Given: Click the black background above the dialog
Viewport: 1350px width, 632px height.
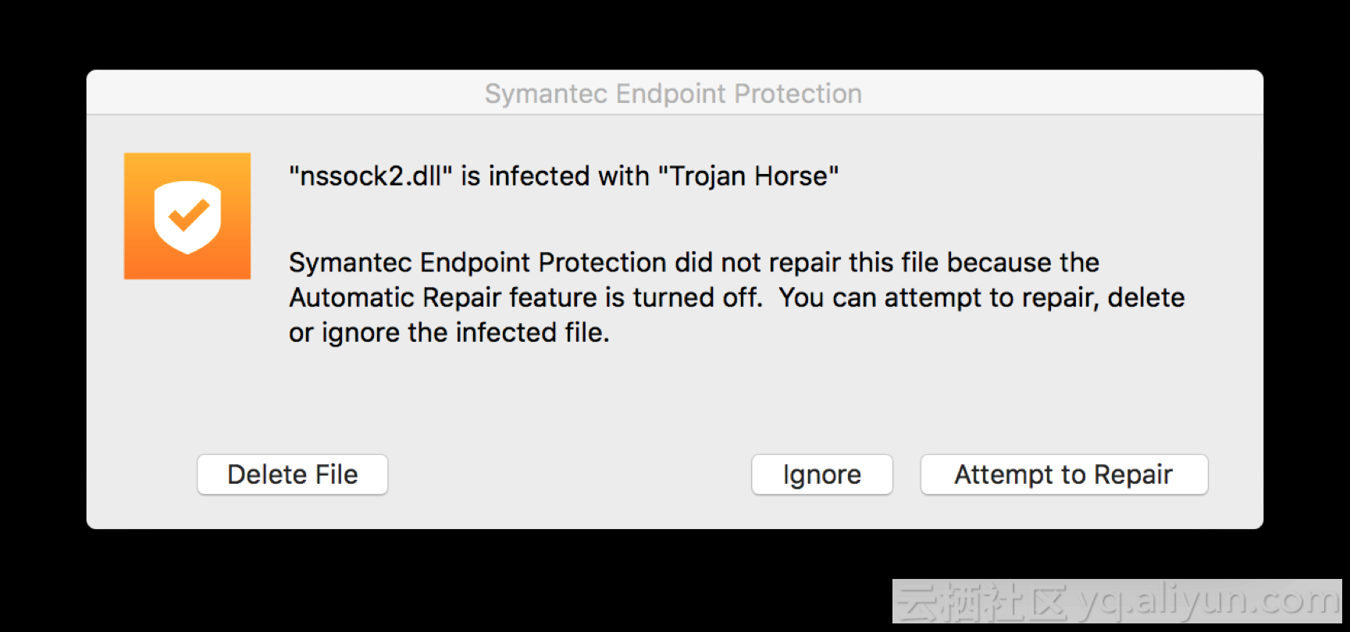Looking at the screenshot, I should click(x=675, y=34).
